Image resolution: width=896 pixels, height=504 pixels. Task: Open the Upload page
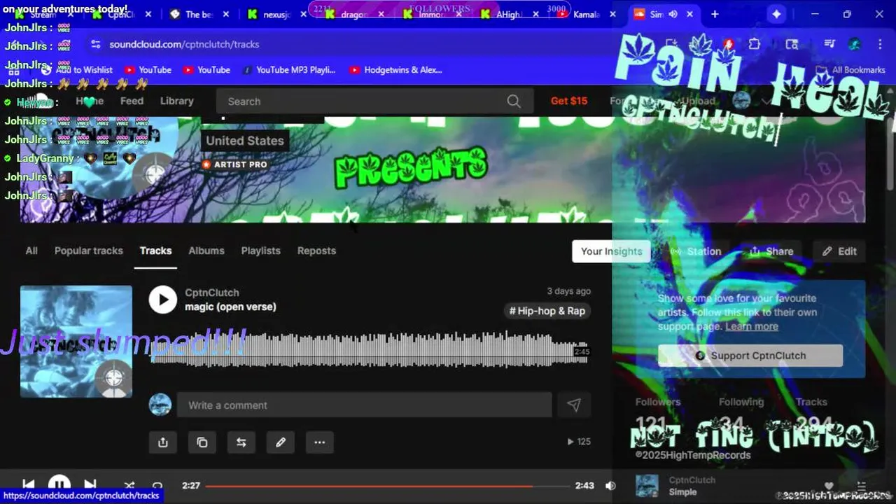point(699,101)
